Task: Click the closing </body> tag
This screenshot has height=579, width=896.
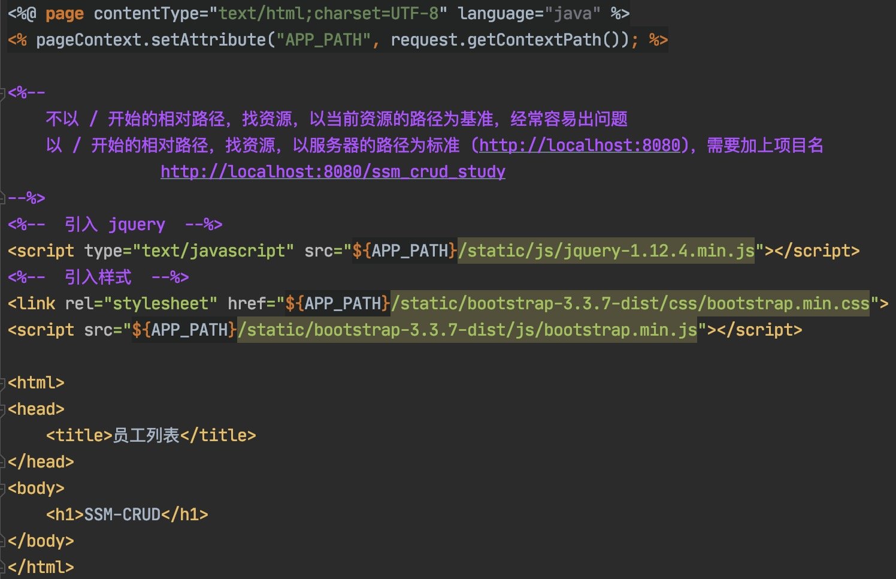Action: coord(41,541)
